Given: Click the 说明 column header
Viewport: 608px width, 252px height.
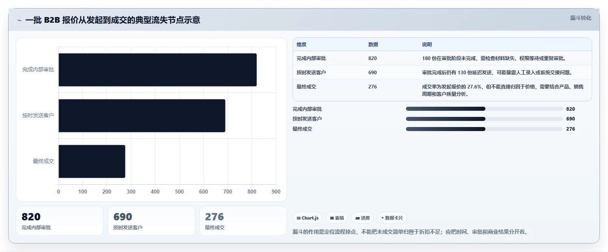Looking at the screenshot, I should click(x=427, y=45).
